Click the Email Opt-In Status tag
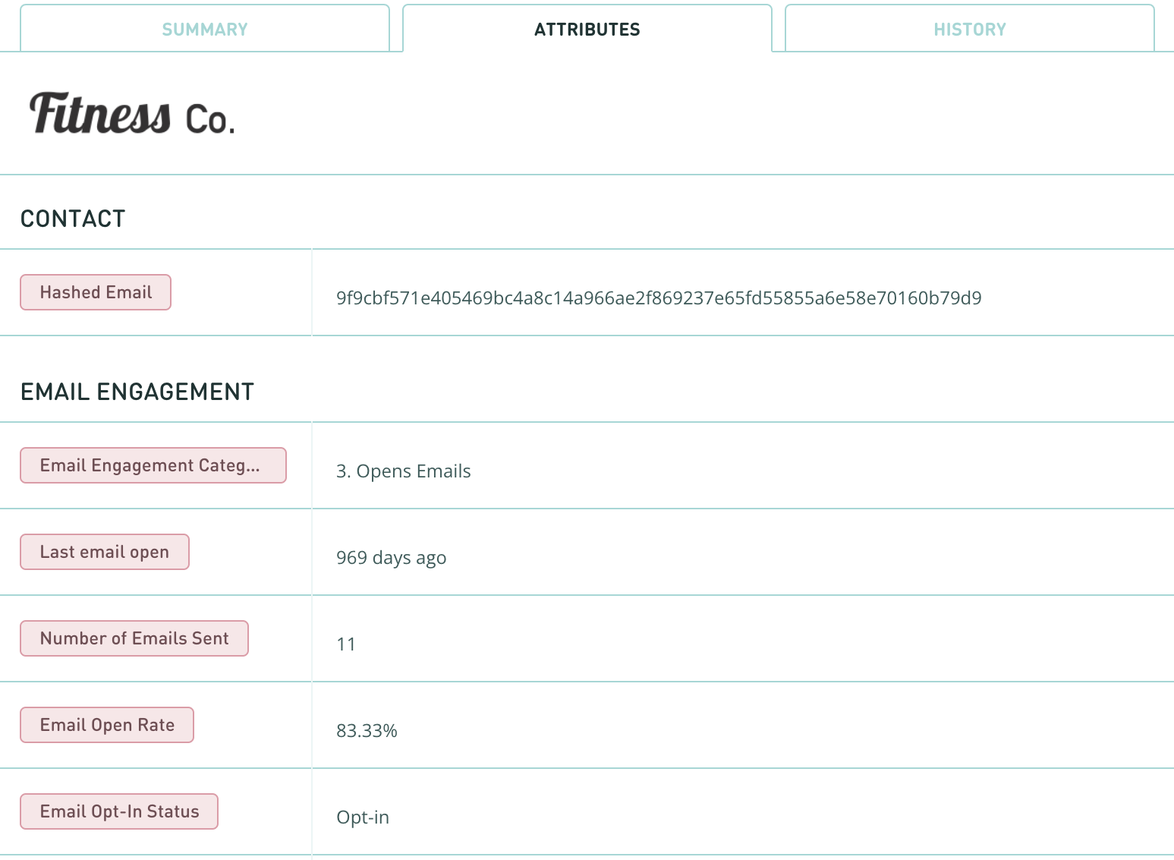Image resolution: width=1174 pixels, height=860 pixels. 119,811
